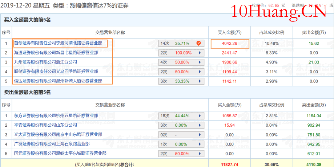Select buy amount 1085.87
334x167 pixels.
[230, 116]
